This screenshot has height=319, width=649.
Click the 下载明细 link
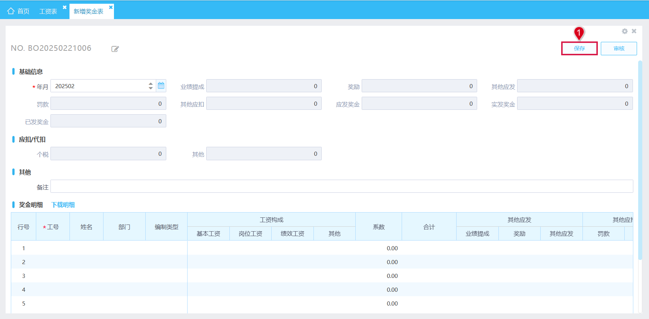click(63, 205)
